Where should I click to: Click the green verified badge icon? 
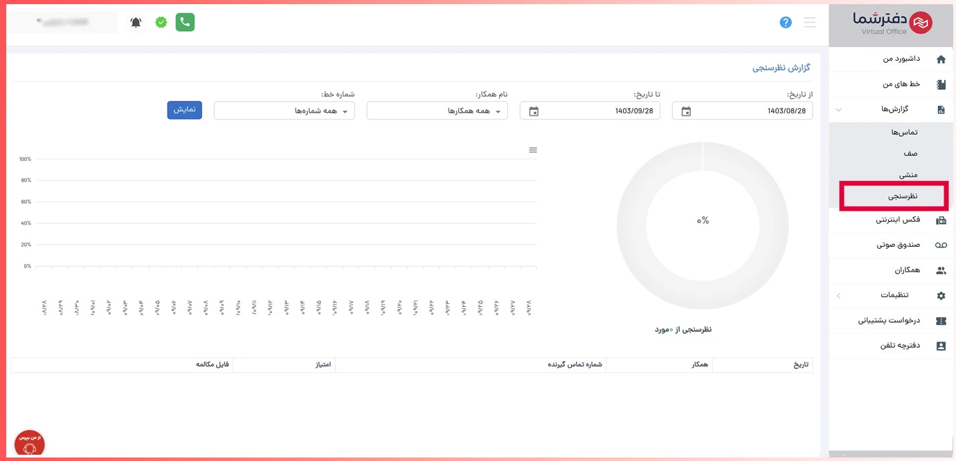161,22
